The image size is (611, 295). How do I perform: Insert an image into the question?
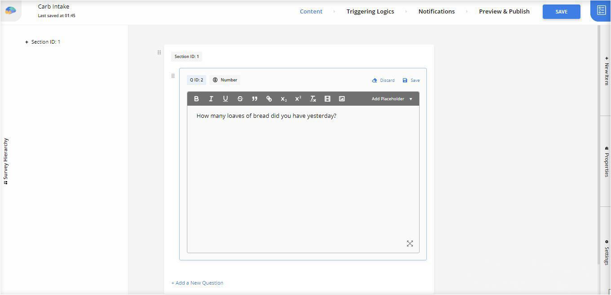[342, 99]
